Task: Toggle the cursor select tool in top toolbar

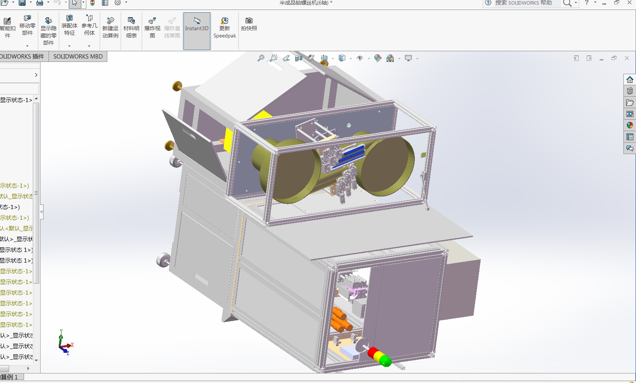Action: point(74,3)
